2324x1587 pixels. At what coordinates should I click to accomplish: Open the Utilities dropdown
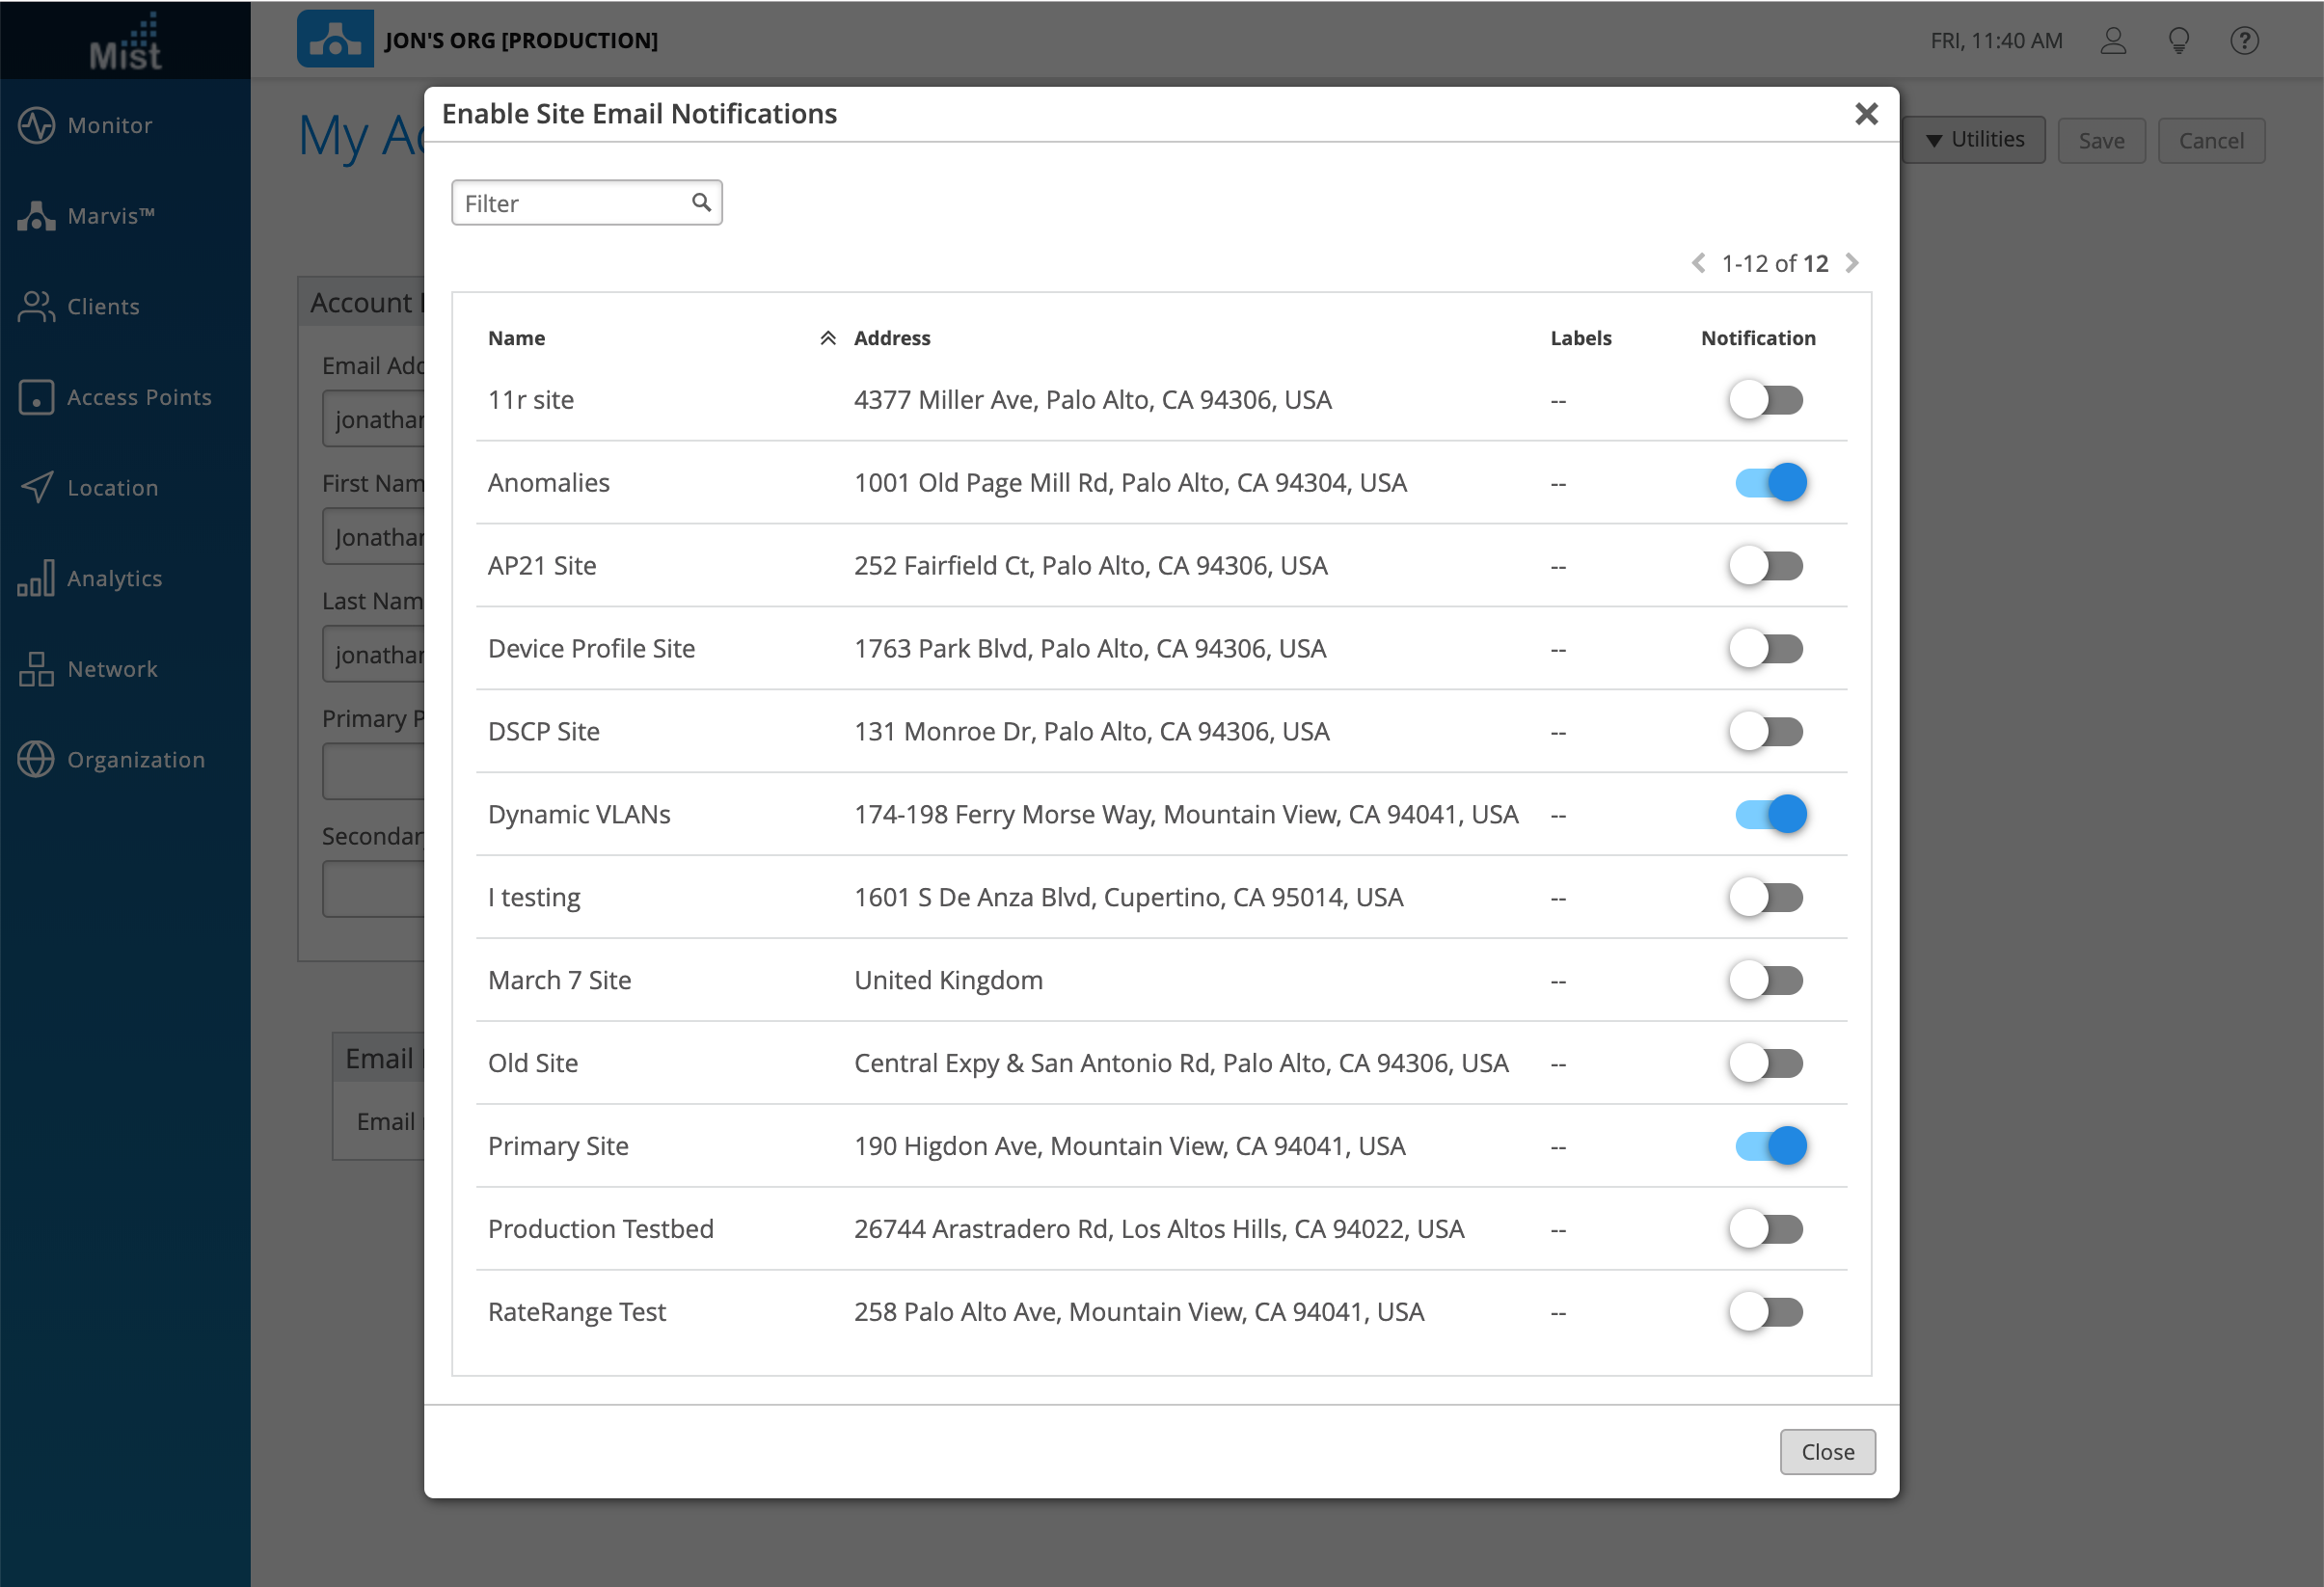click(1975, 140)
